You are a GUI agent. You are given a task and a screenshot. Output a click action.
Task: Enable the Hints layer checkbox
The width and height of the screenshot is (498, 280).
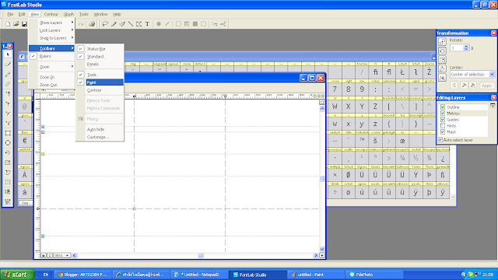tap(443, 126)
